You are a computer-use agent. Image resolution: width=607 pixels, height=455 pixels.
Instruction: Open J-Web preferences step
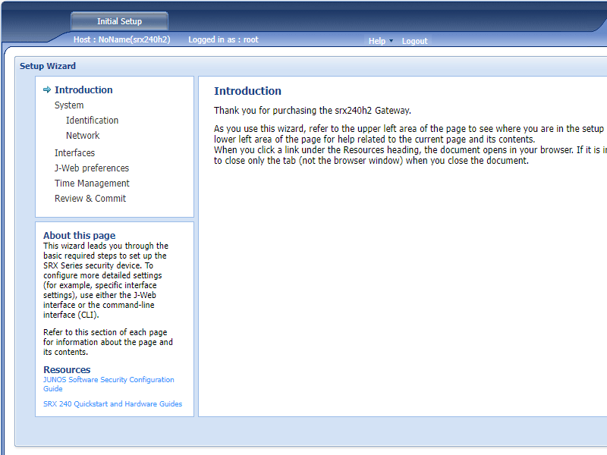tap(92, 168)
